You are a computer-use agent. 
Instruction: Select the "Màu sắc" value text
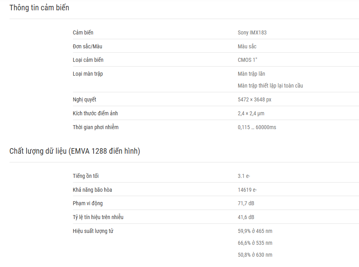(x=247, y=46)
